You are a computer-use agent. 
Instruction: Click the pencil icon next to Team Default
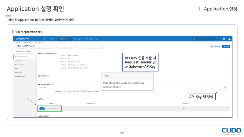pyautogui.click(x=88, y=65)
